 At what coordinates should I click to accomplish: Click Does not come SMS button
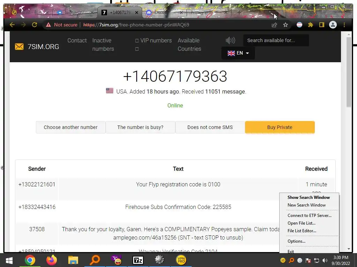click(210, 127)
